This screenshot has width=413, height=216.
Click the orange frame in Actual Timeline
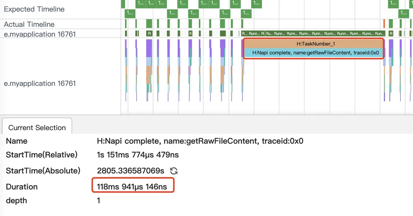(x=384, y=24)
